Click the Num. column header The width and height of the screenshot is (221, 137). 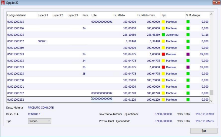click(86, 15)
